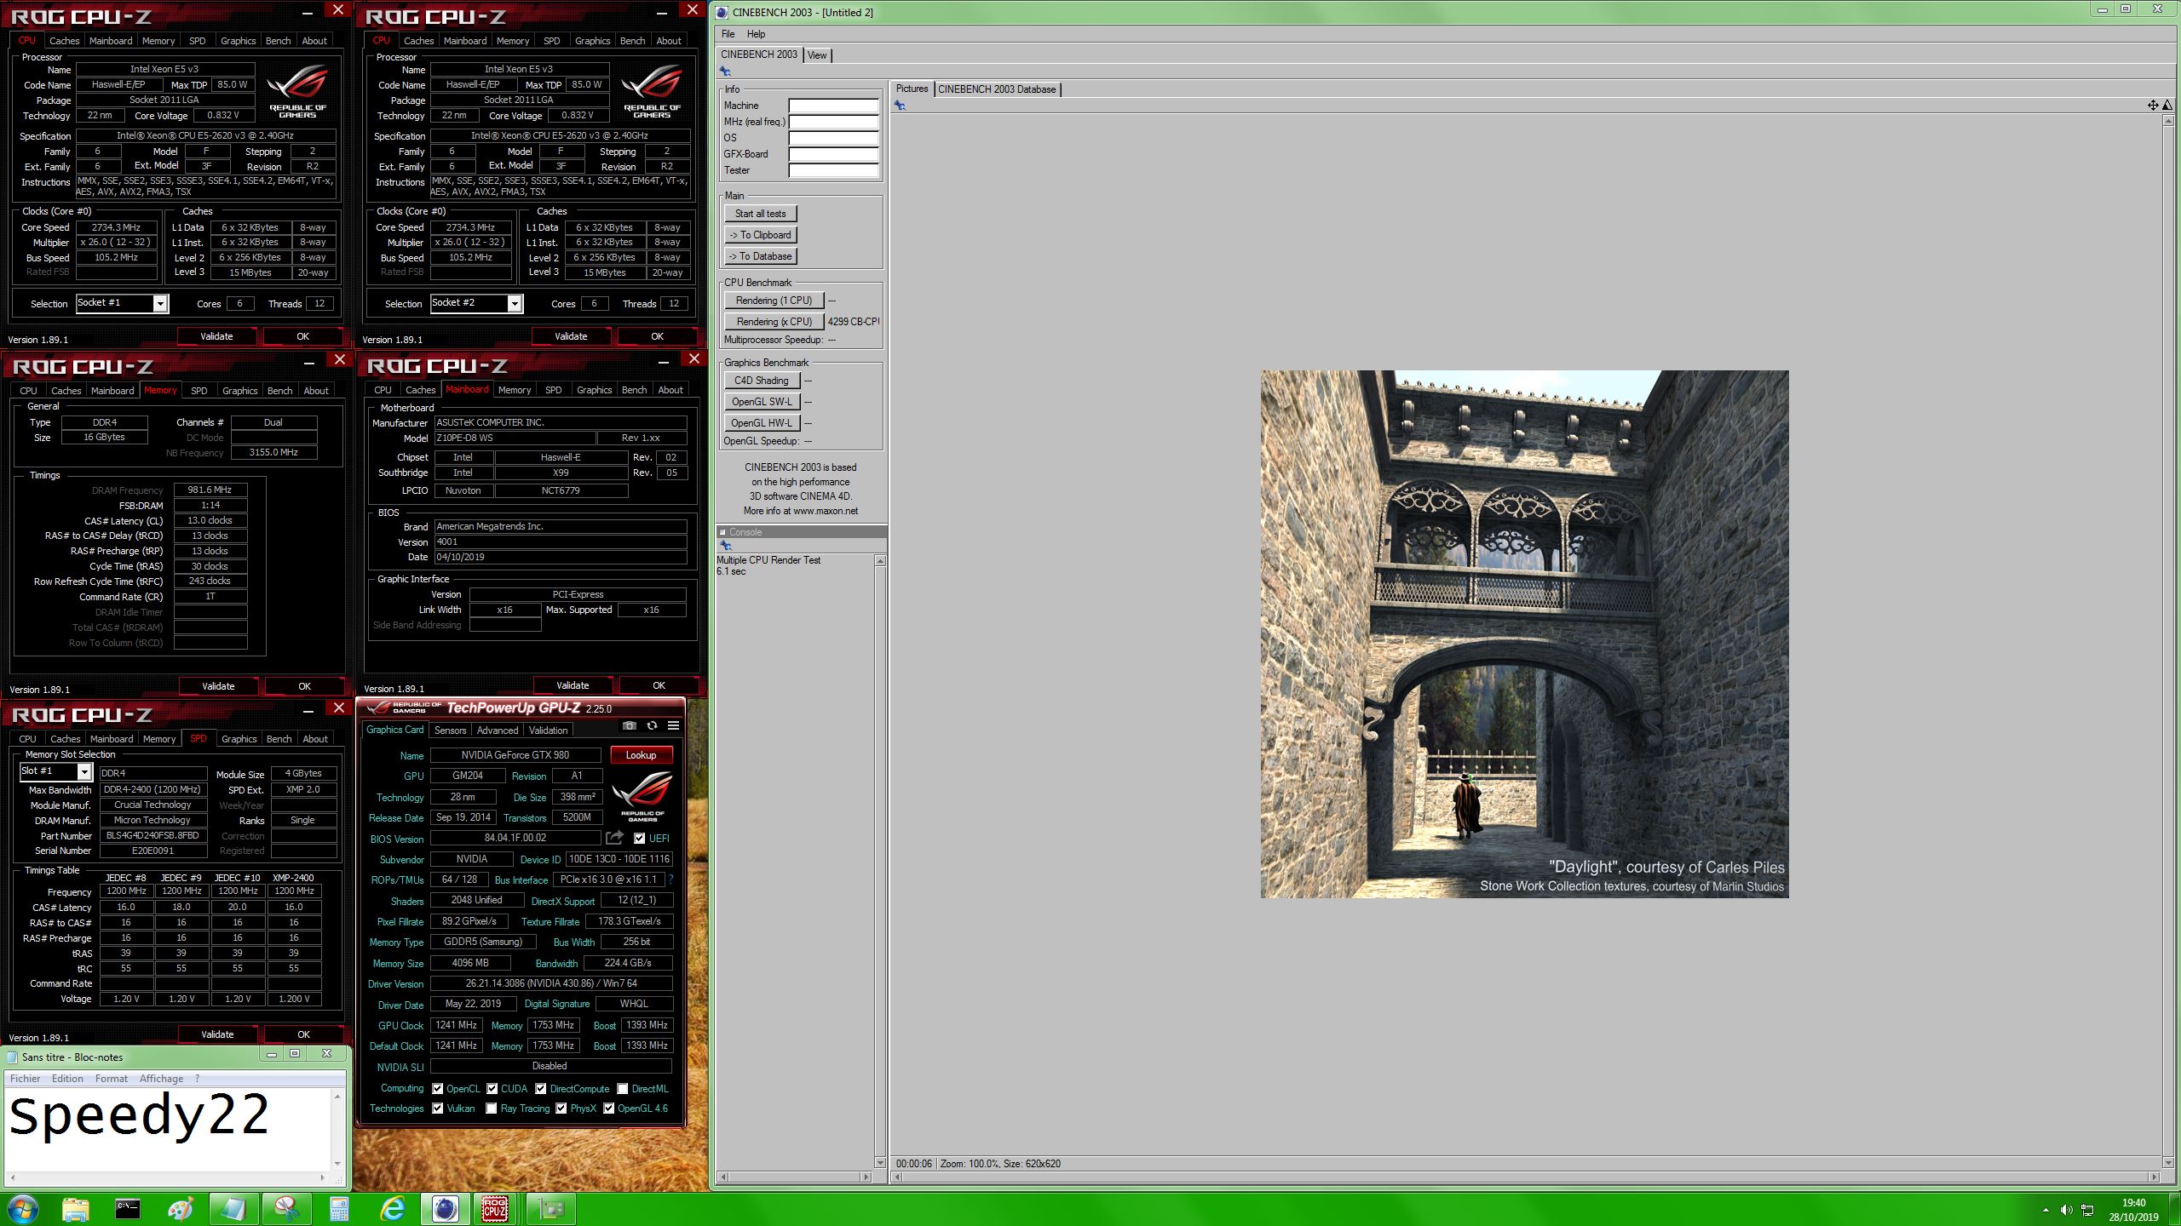
Task: Click the picture viewer vertical scrollbar
Action: point(2168,641)
